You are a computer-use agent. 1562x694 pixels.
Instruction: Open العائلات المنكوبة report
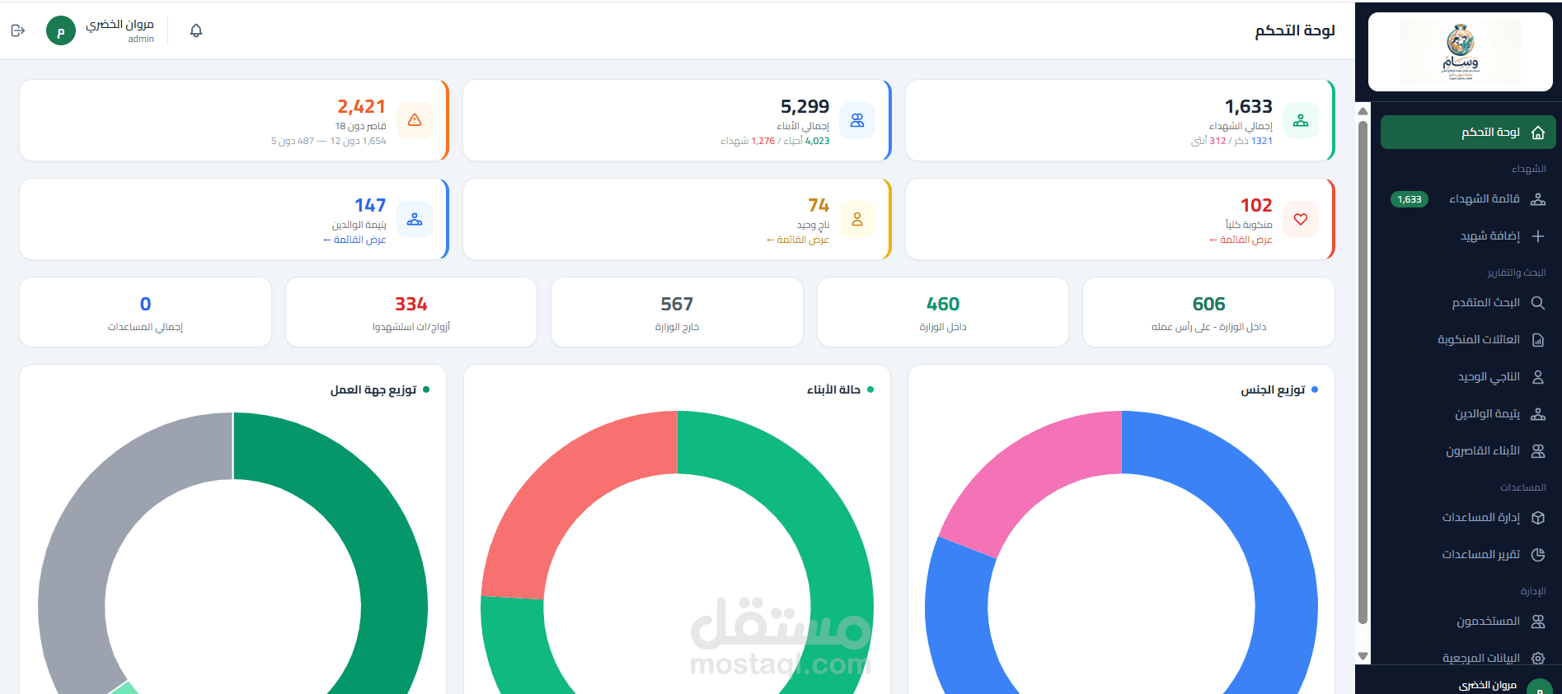1468,340
